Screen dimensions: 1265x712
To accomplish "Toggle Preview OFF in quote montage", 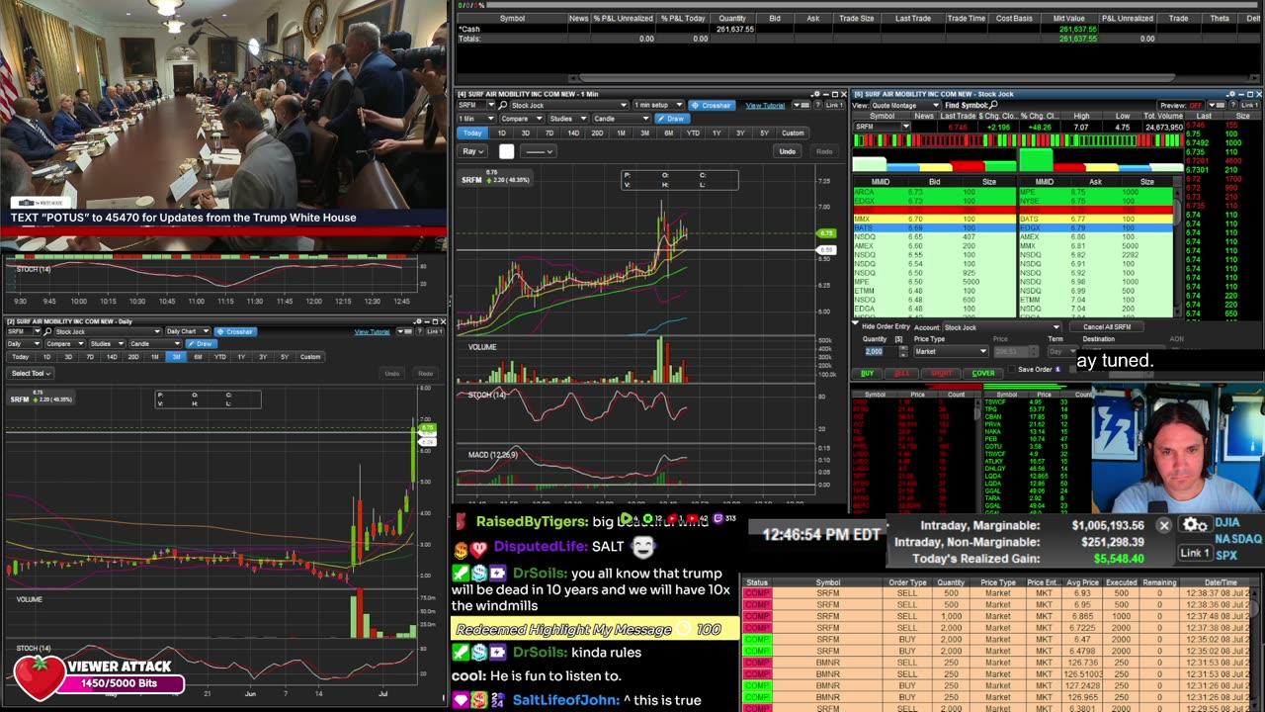I will [1180, 105].
